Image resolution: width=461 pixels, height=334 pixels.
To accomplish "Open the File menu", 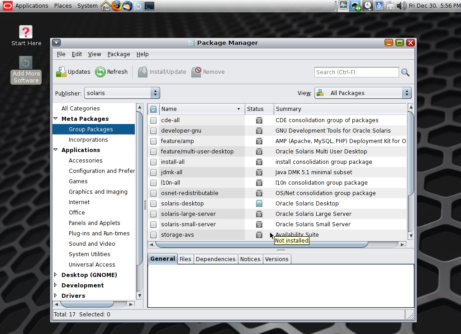I will click(61, 54).
